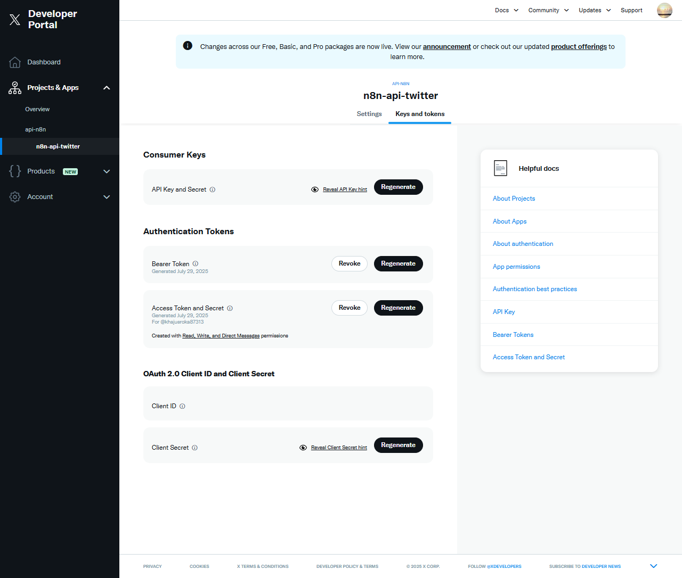Screen dimensions: 682x578
Task: Open About Projects help doc
Action: click(x=514, y=199)
